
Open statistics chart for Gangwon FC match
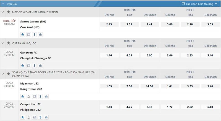40,66
